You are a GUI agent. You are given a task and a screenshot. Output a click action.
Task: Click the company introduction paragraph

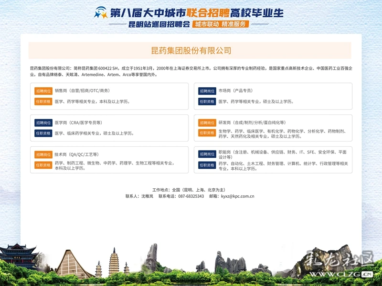pos(191,71)
